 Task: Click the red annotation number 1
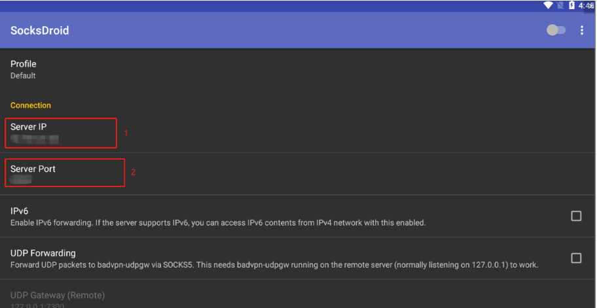(126, 133)
